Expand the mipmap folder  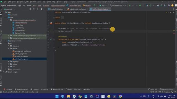8,61
